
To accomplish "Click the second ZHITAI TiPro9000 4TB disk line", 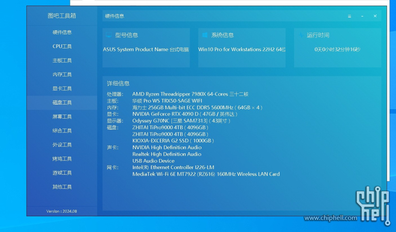I will (x=170, y=134).
